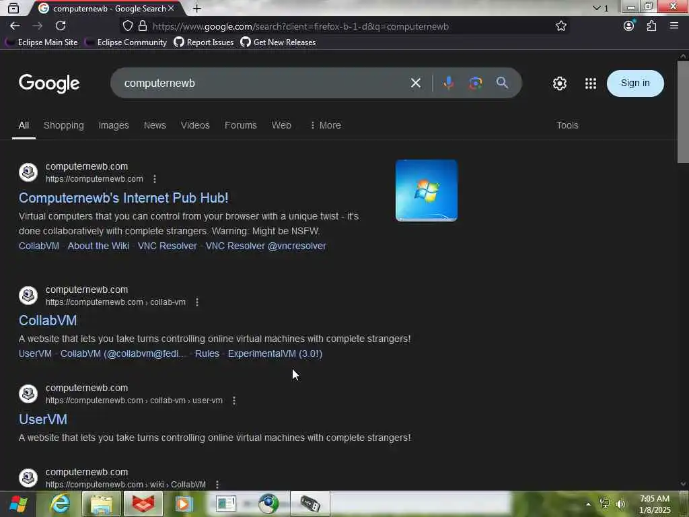
Task: Open options dots beside https://computernewb.com result
Action: pyautogui.click(x=154, y=179)
